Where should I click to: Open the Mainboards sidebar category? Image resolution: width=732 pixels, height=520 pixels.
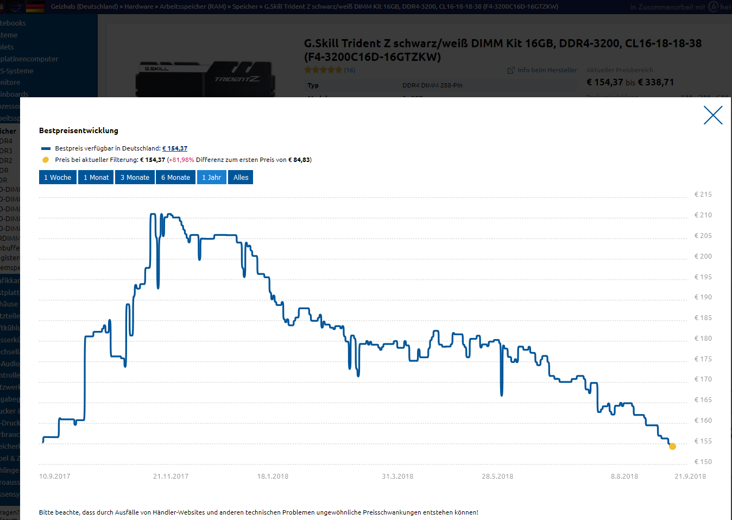14,94
